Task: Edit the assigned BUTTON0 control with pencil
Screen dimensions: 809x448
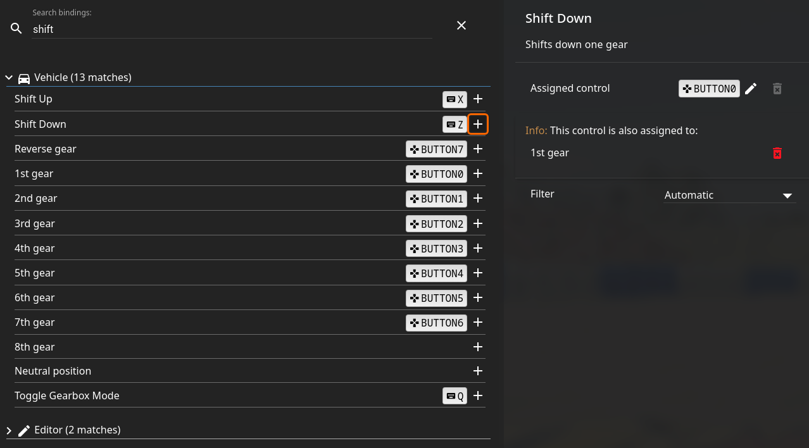Action: coord(751,89)
